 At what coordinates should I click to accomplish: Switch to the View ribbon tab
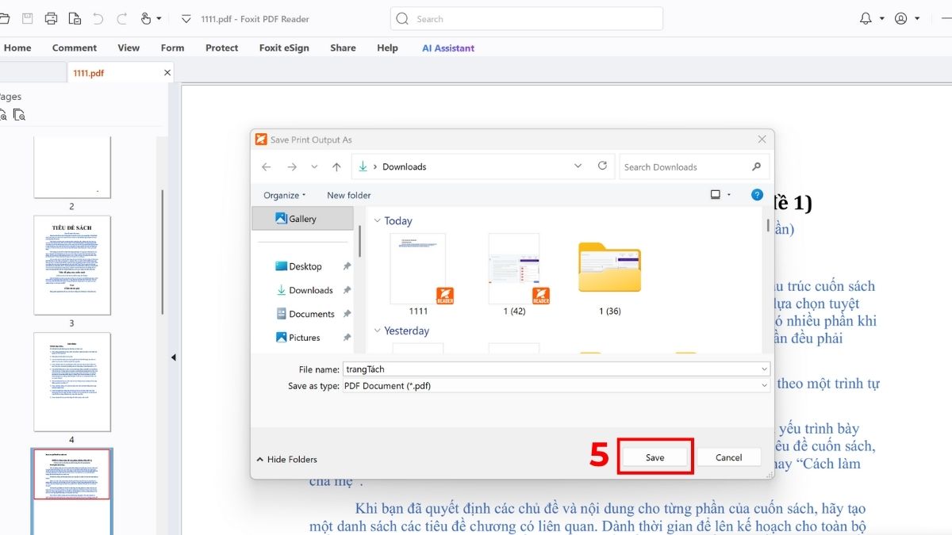point(129,48)
